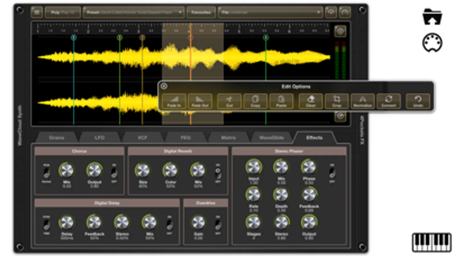
Task: Apply Fade In to the selection
Action: click(174, 101)
